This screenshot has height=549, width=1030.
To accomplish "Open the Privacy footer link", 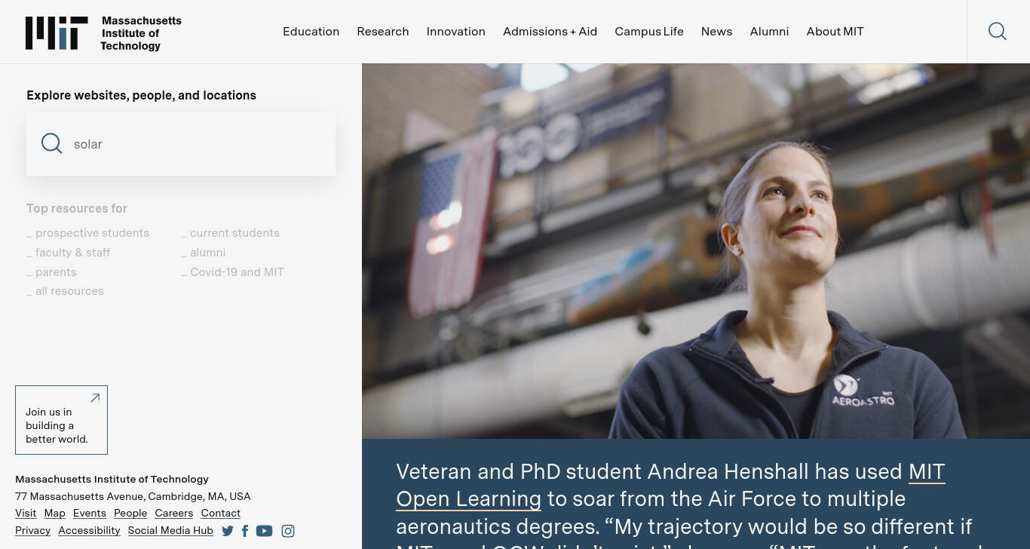I will pos(32,530).
